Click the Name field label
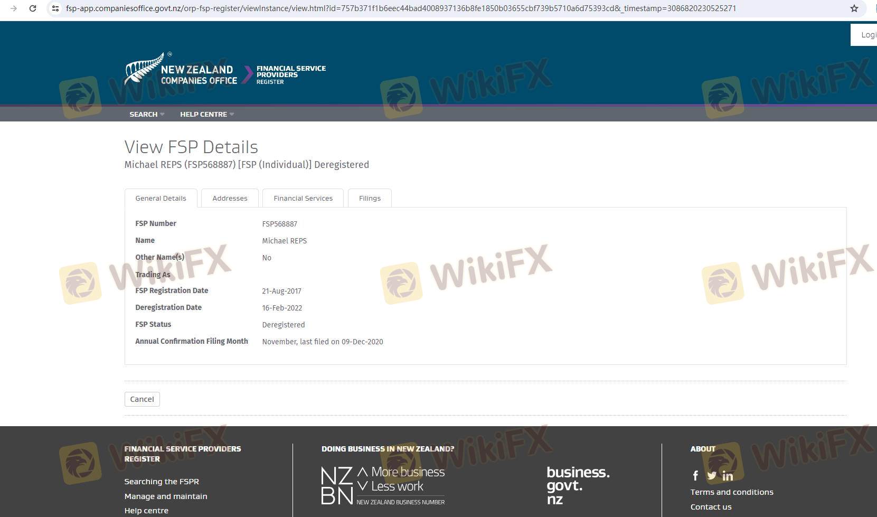Image resolution: width=877 pixels, height=517 pixels. 145,240
